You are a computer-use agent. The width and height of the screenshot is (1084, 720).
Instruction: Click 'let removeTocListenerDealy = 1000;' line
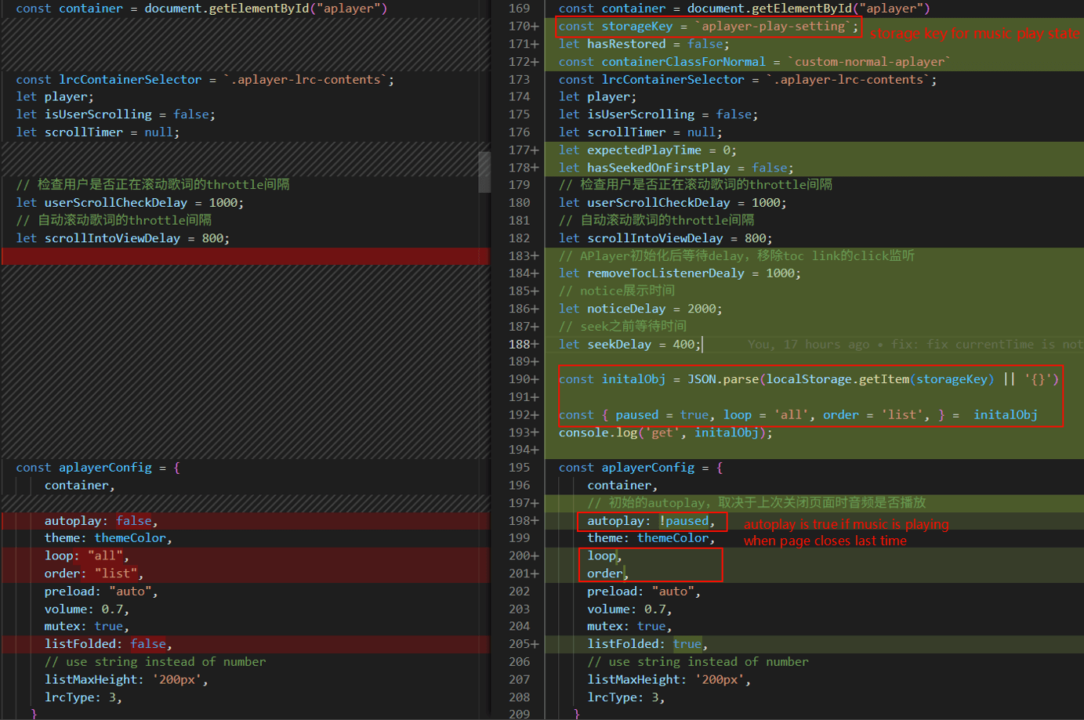pyautogui.click(x=680, y=273)
